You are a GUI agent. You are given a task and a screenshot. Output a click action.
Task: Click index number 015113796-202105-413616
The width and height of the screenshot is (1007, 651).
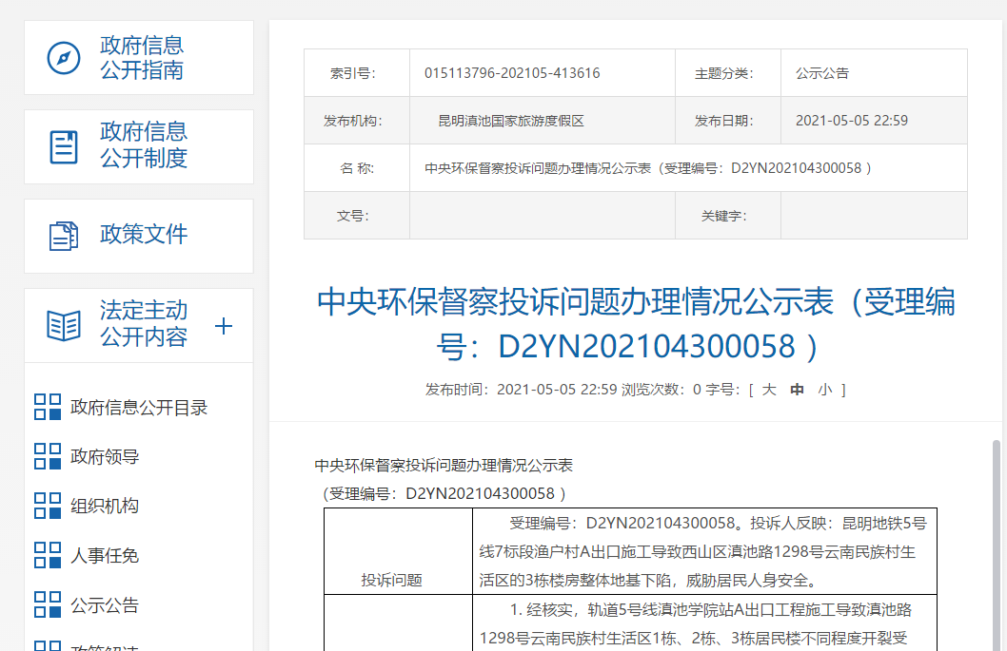(512, 73)
